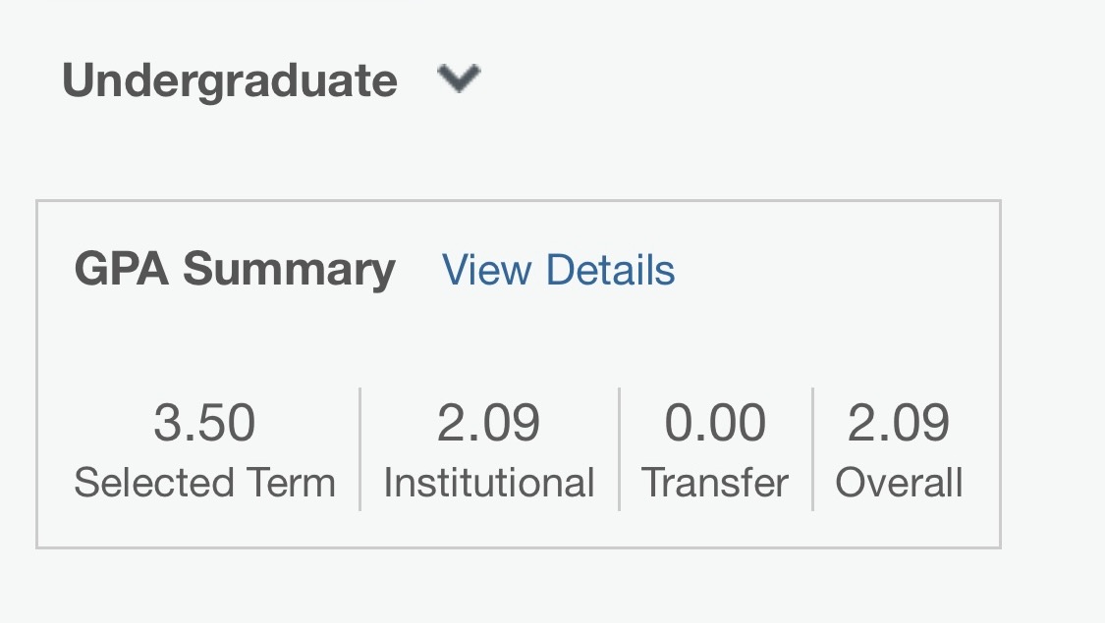1105x623 pixels.
Task: Click the Institutional label
Action: 488,483
